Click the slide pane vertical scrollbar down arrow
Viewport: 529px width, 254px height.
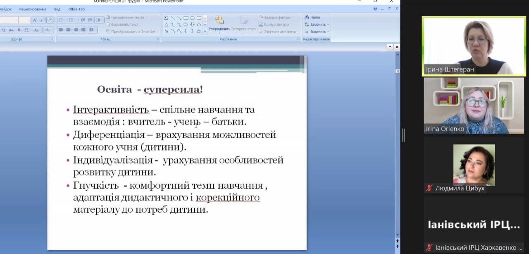[397, 235]
